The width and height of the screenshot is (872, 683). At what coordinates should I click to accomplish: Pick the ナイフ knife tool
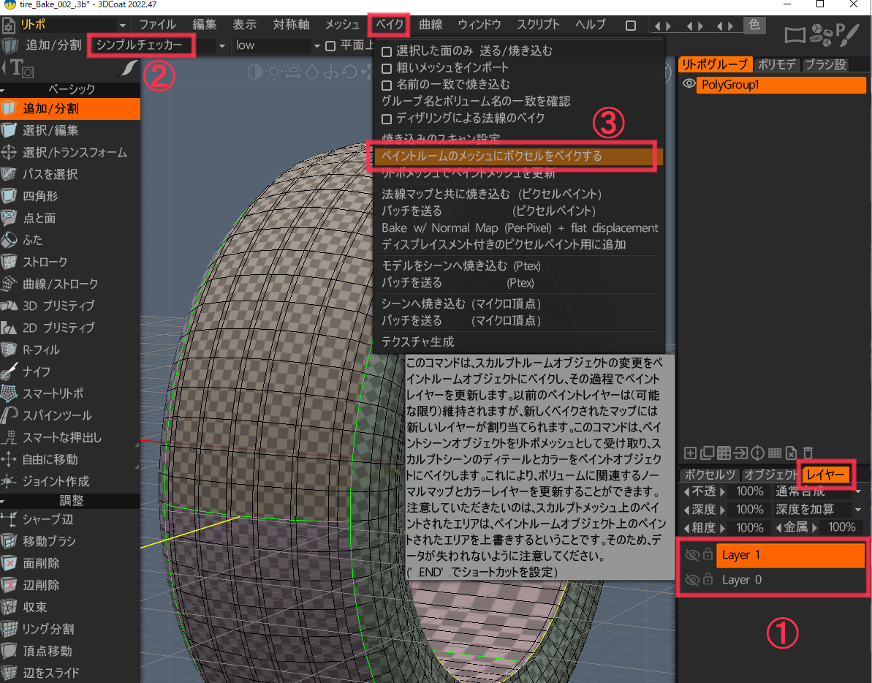pyautogui.click(x=69, y=371)
